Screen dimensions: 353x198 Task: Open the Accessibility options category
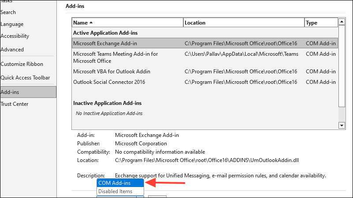(x=15, y=36)
